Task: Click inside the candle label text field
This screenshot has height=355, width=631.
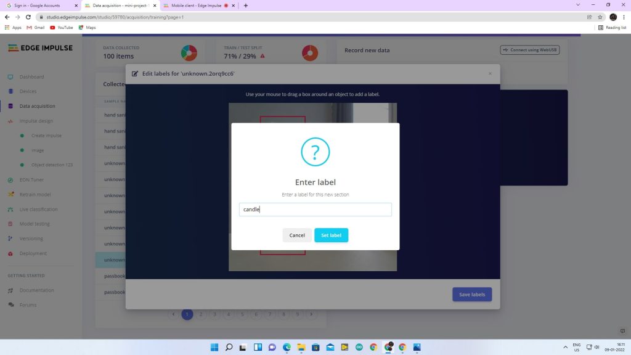Action: click(x=315, y=209)
